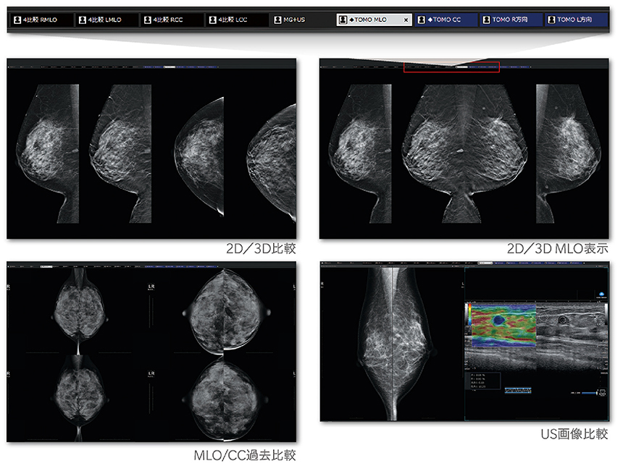Select the 2D/3D MLO表示 screen image
623x466 pixels.
464,149
